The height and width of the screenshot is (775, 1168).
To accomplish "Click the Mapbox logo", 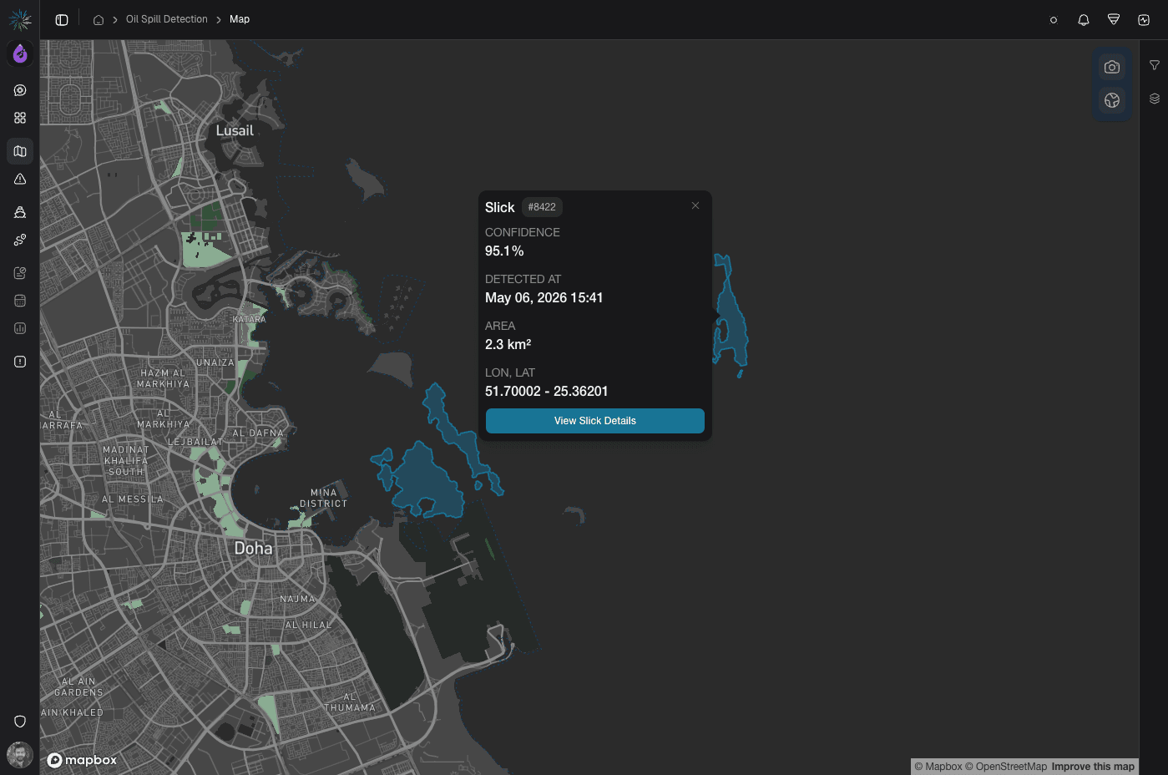I will click(82, 760).
